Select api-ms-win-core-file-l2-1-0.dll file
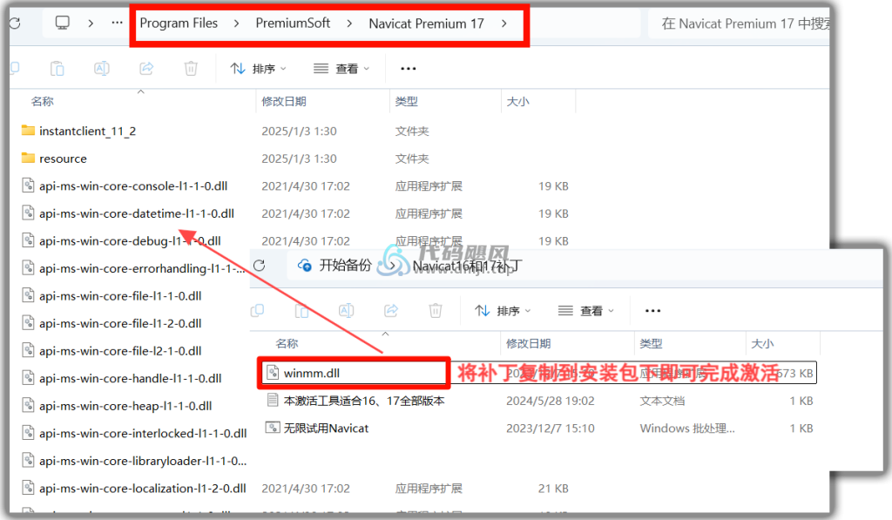The image size is (892, 520). point(120,350)
